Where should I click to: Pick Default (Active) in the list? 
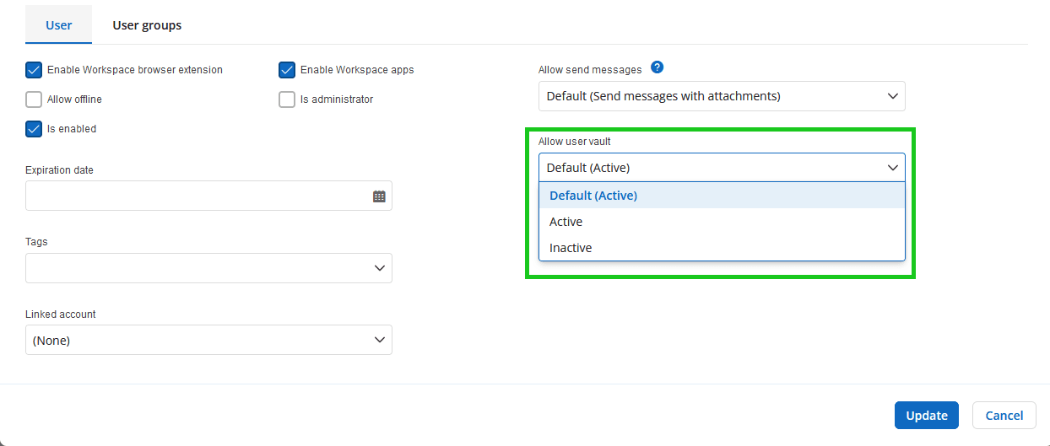593,196
